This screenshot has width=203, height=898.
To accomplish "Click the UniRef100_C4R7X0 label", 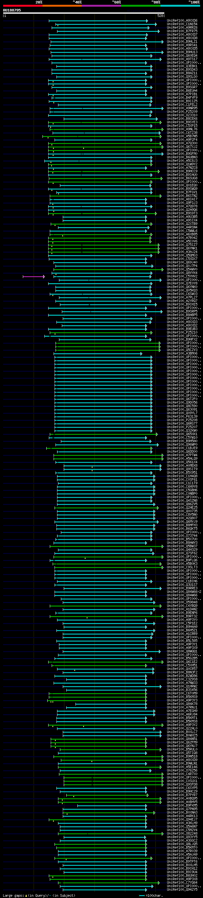I will 182,774.
